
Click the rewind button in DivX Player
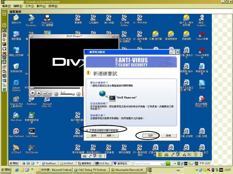[x=44, y=93]
